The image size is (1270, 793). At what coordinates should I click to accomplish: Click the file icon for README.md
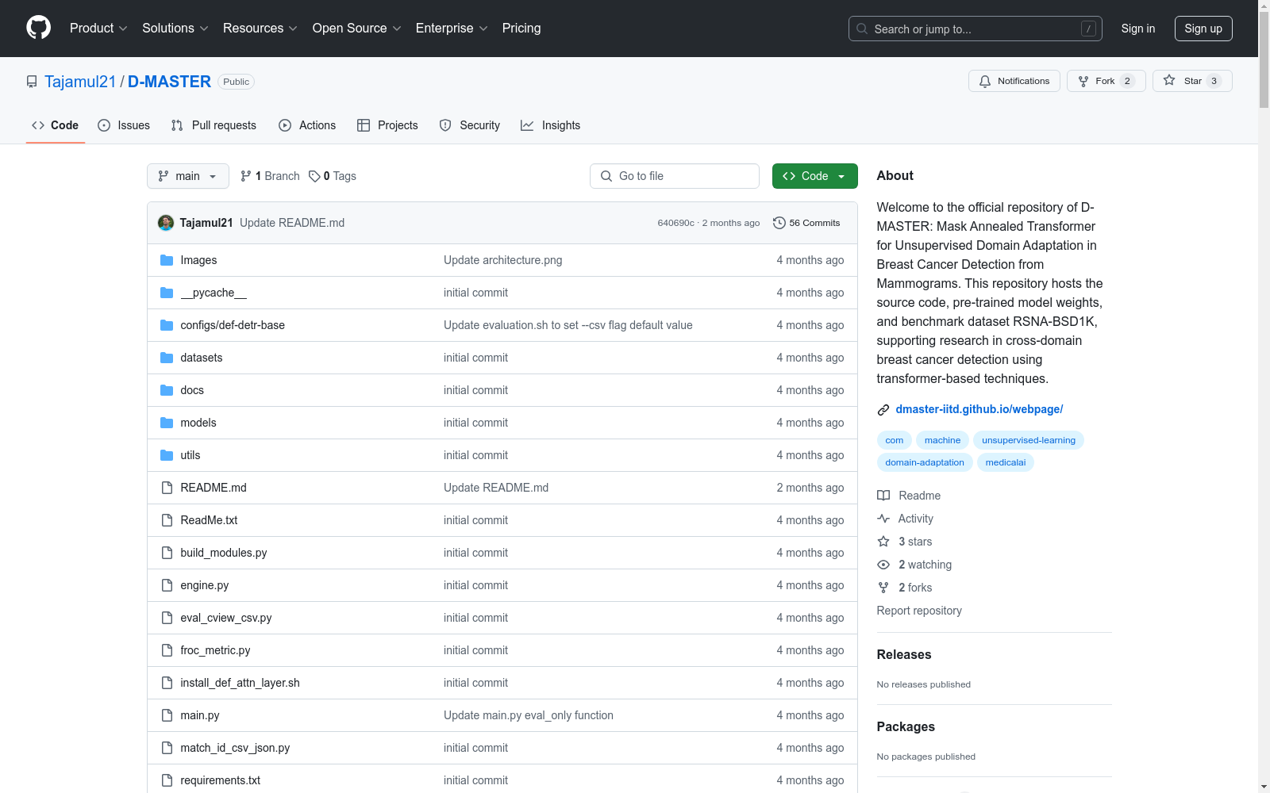pyautogui.click(x=167, y=488)
